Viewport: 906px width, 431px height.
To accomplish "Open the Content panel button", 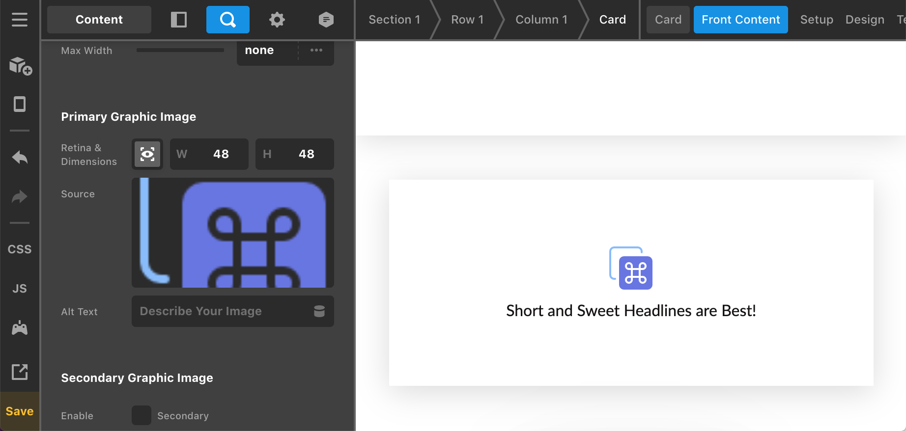I will point(99,20).
